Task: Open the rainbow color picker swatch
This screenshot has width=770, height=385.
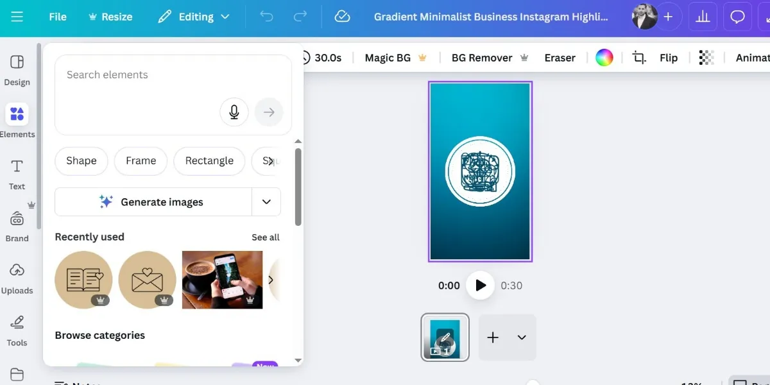Action: pyautogui.click(x=604, y=58)
